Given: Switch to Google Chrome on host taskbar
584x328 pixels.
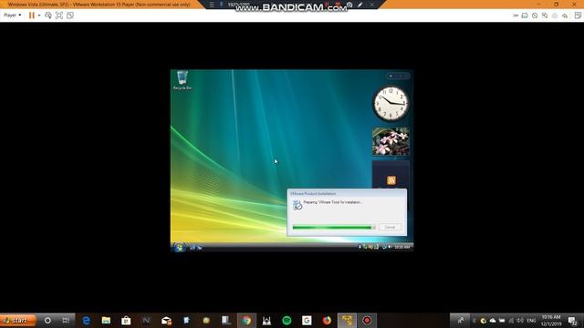Looking at the screenshot, I should click(246, 320).
